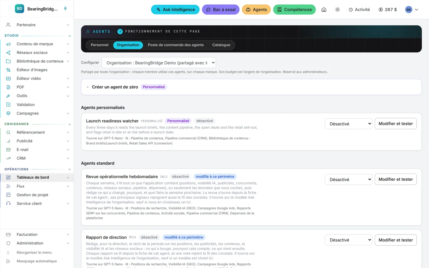Click the Ask Intelligence button
The image size is (429, 268).
coord(175,9)
